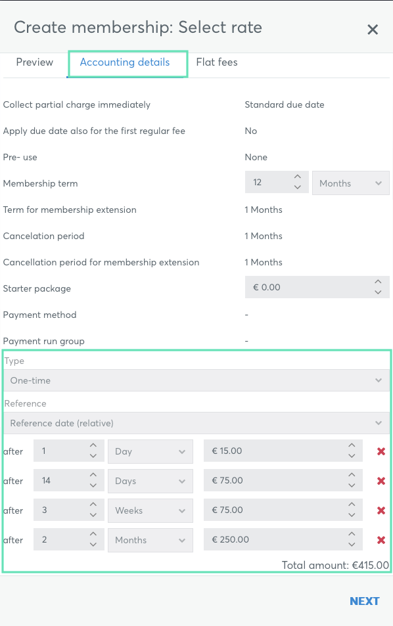Open the Membership term Months dropdown
This screenshot has width=393, height=626.
[351, 183]
